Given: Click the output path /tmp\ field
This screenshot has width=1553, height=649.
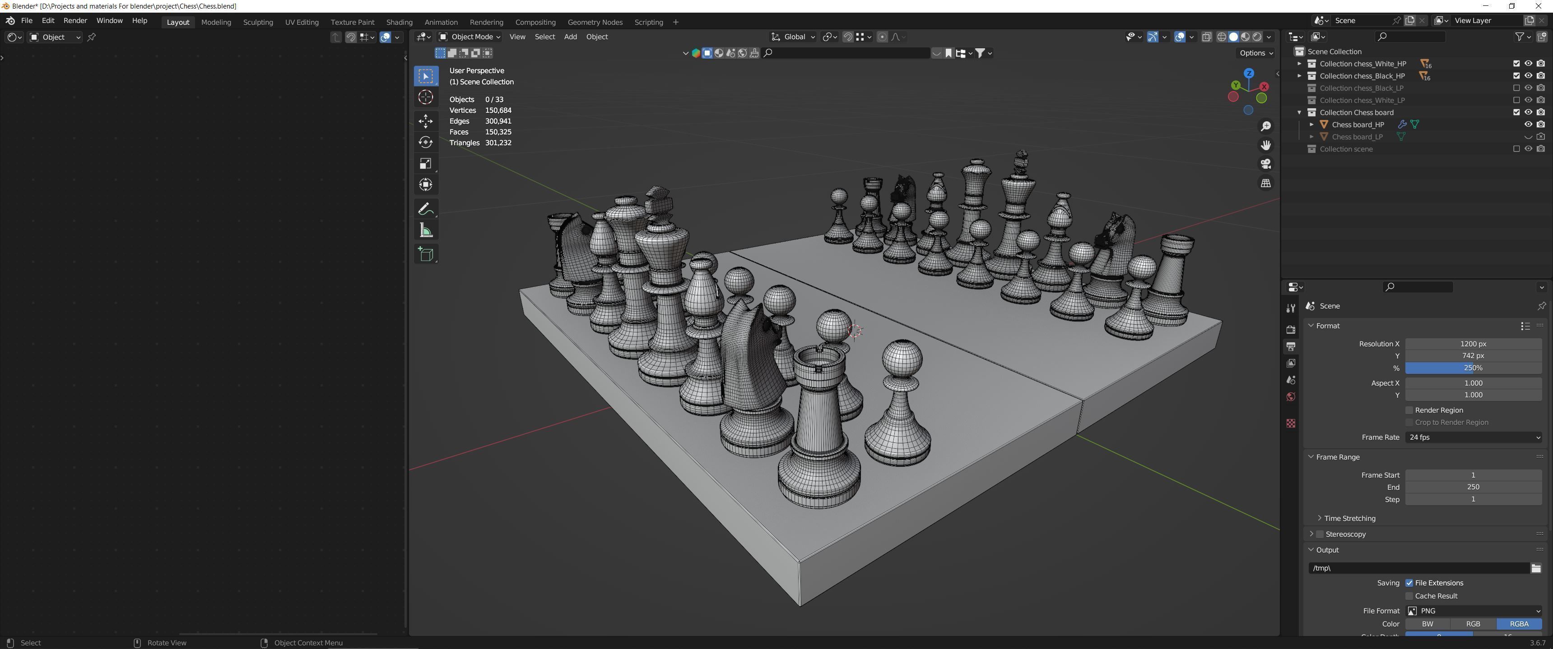Looking at the screenshot, I should pyautogui.click(x=1418, y=568).
